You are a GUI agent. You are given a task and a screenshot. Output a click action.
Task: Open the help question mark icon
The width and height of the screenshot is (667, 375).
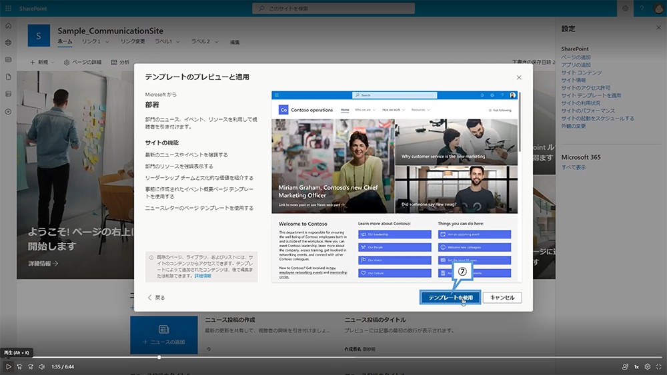click(x=642, y=8)
